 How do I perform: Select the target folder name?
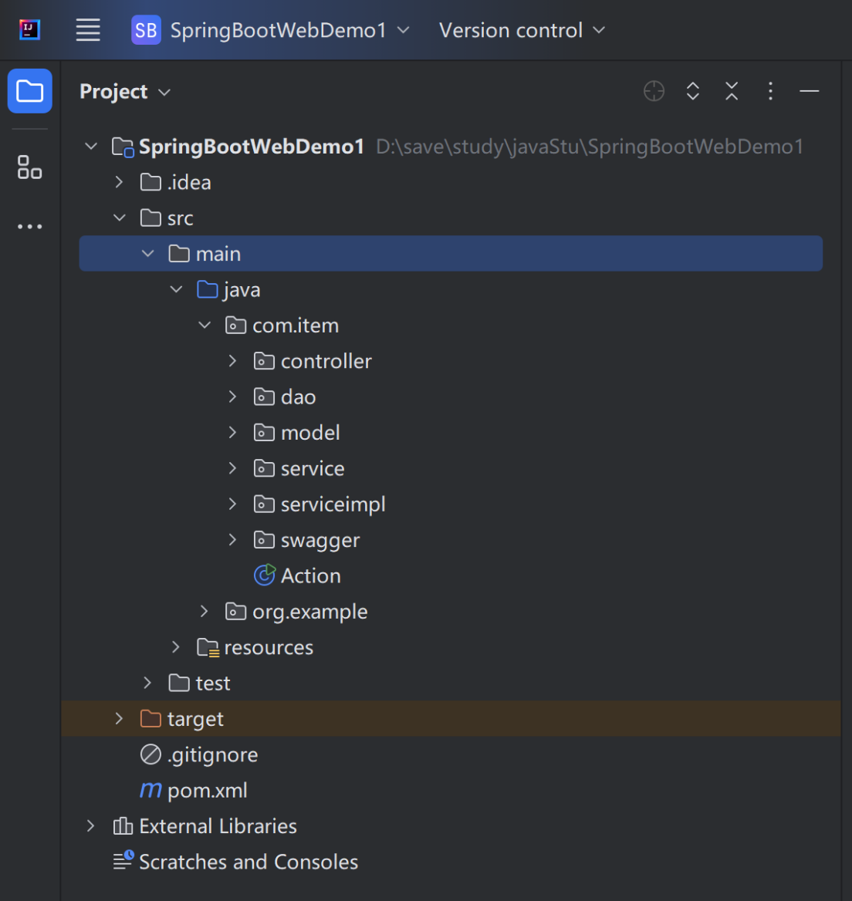[195, 720]
